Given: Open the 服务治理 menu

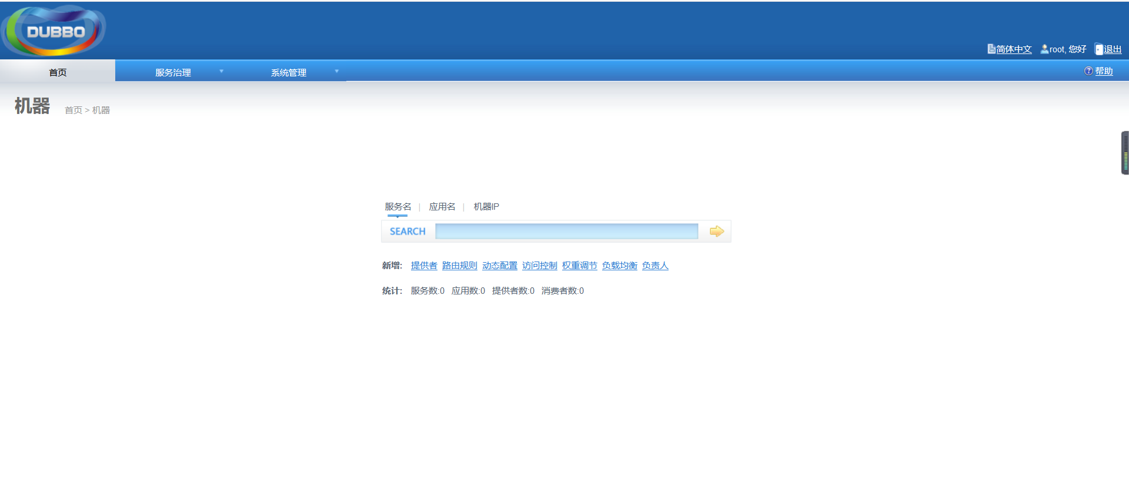Looking at the screenshot, I should click(x=173, y=72).
